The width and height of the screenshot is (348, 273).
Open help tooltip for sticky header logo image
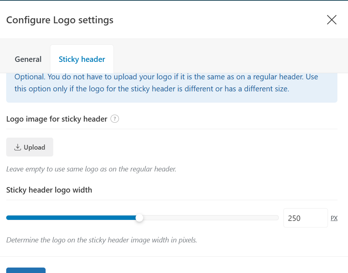tap(115, 119)
